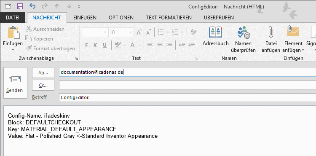Click the Einfügen clipboard paste icon
This screenshot has height=156, width=316.
(14, 32)
